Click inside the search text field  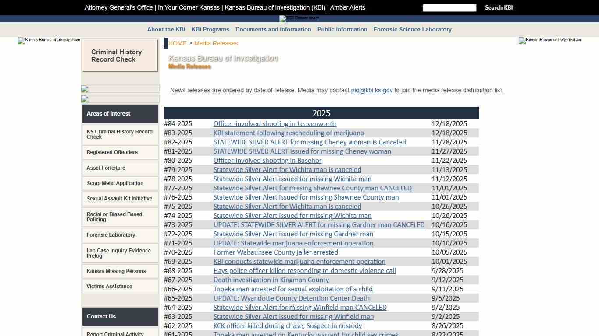point(449,7)
